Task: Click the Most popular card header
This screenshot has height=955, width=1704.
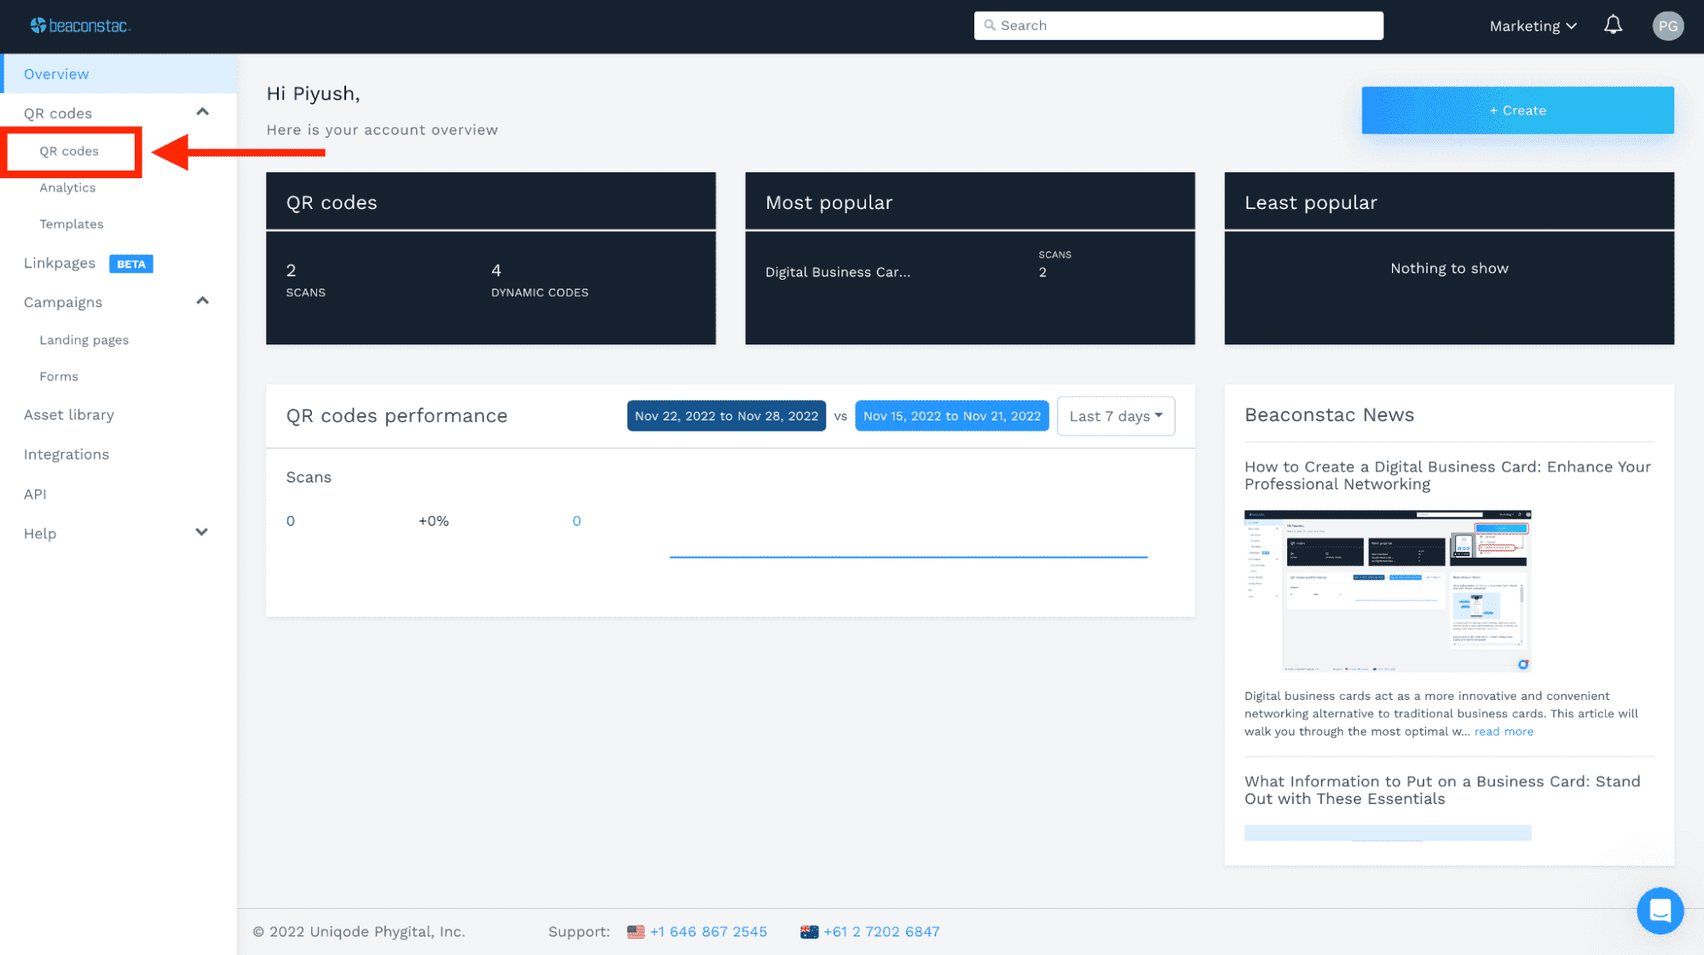Action: tap(970, 201)
